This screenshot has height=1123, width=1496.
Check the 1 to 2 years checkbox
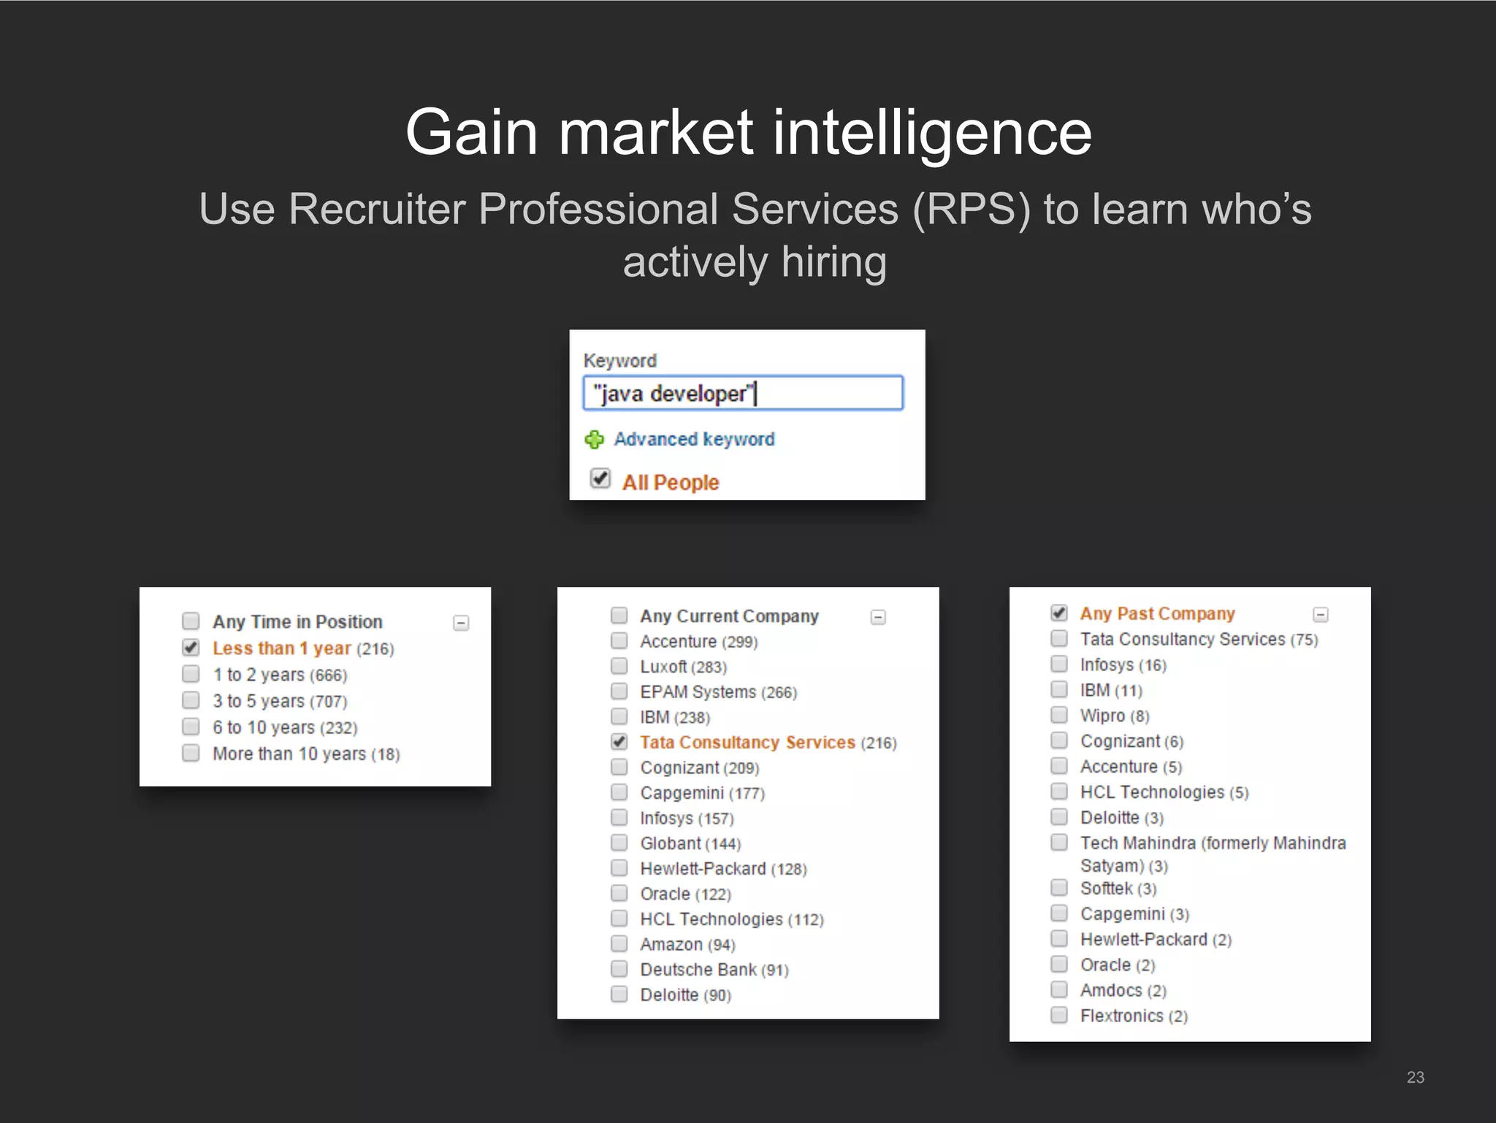pos(191,673)
